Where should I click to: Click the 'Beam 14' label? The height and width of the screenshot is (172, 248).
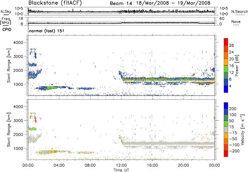click(x=121, y=3)
